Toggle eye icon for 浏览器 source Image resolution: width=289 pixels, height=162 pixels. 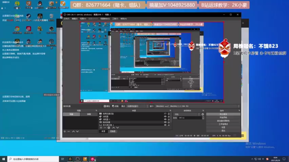(165, 116)
